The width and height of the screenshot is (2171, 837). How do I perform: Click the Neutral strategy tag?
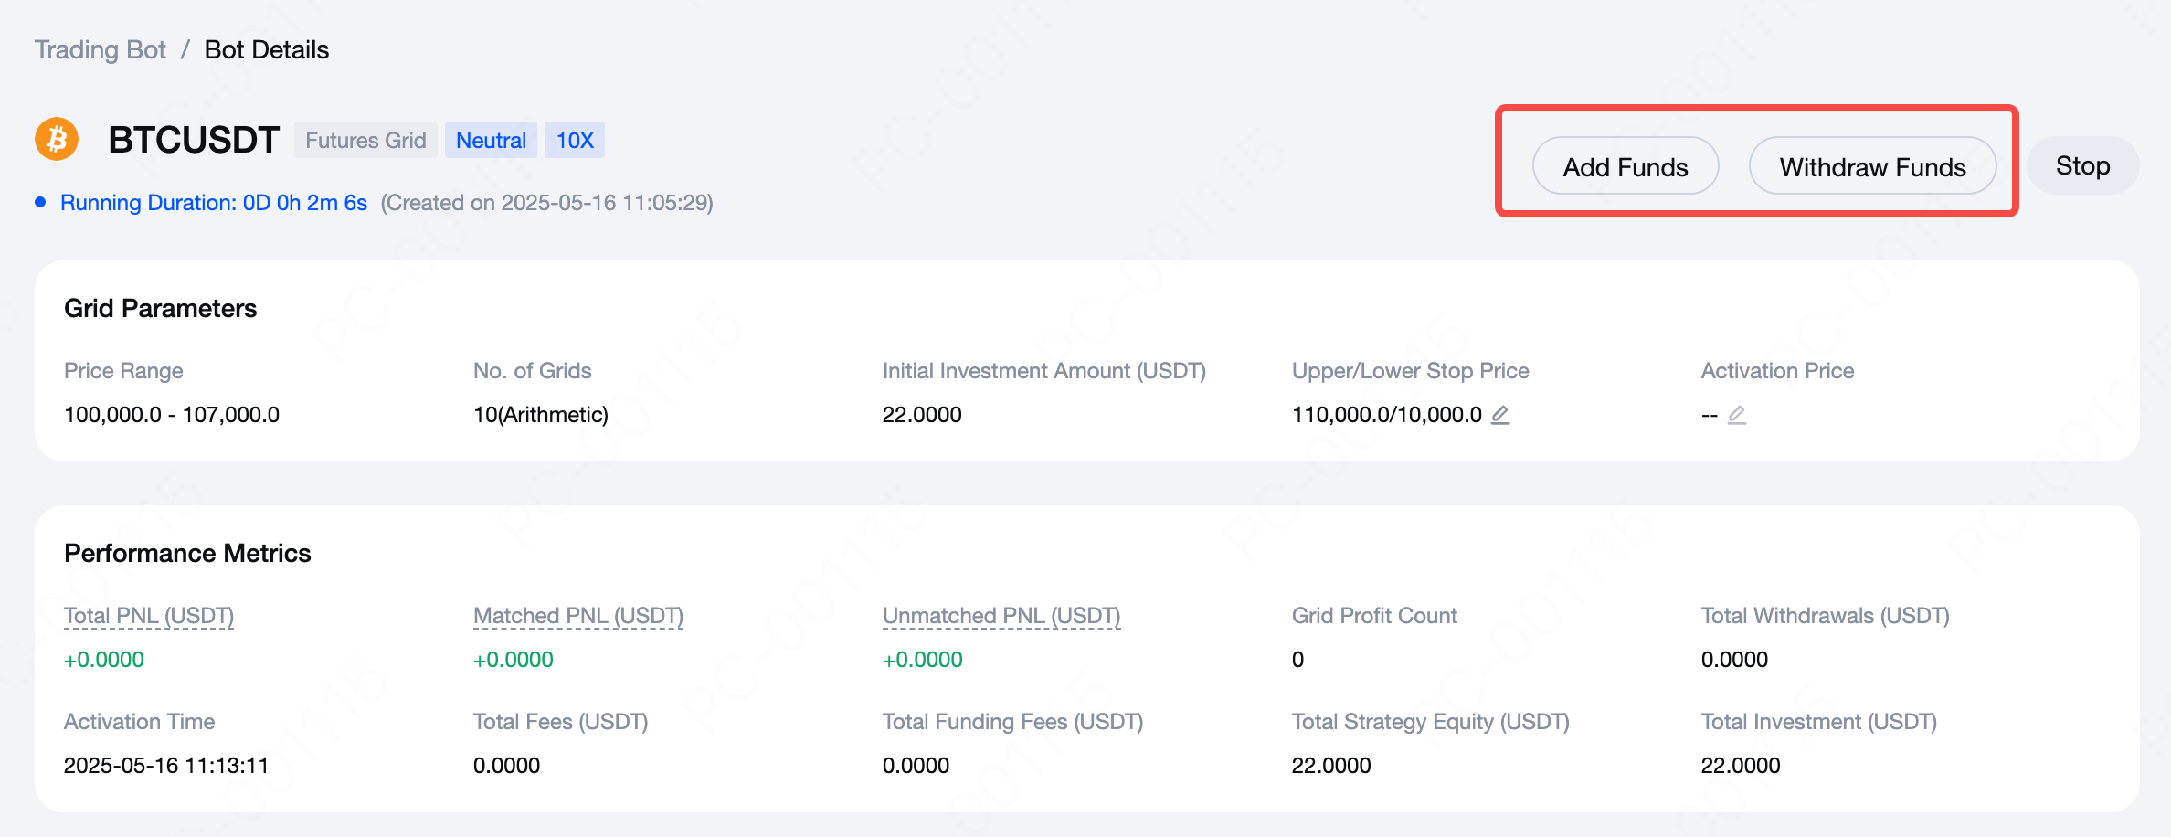click(x=491, y=140)
